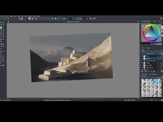The height and width of the screenshot is (122, 163).
Task: Select the Freehand Brush tool in toolbox
Action: 1,27
